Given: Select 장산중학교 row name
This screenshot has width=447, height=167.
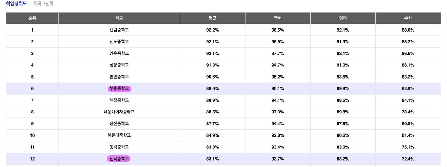Looking at the screenshot, I should (119, 124).
